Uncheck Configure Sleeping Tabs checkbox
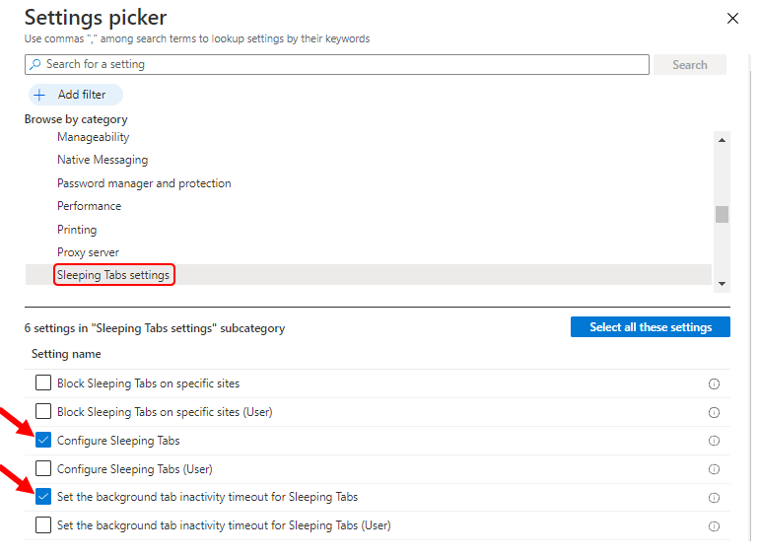 43,440
